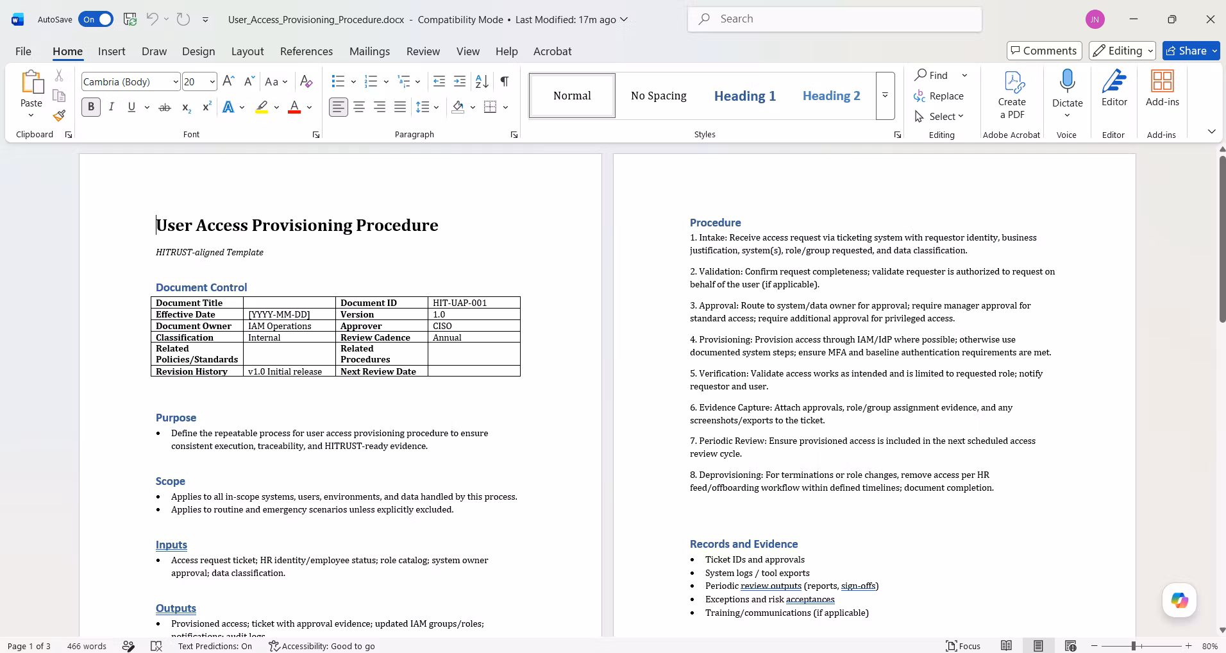Click the vertical scrollbar thumb
The width and height of the screenshot is (1226, 653).
click(1222, 238)
